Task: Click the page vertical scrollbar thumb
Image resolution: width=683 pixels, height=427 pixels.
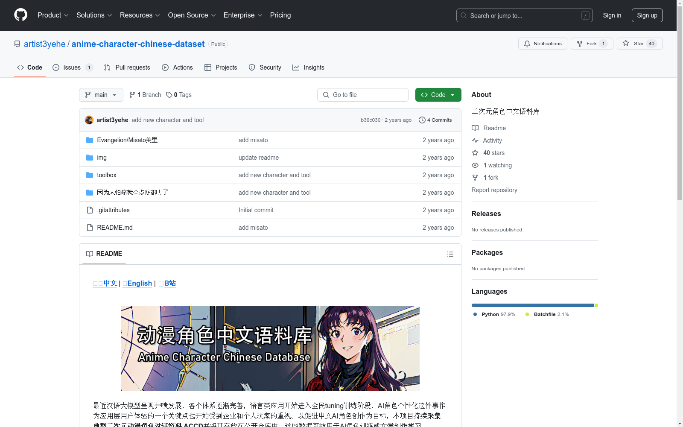Action: [x=680, y=102]
